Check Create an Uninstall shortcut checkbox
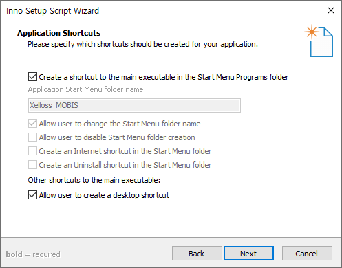This screenshot has width=342, height=268. click(x=32, y=165)
